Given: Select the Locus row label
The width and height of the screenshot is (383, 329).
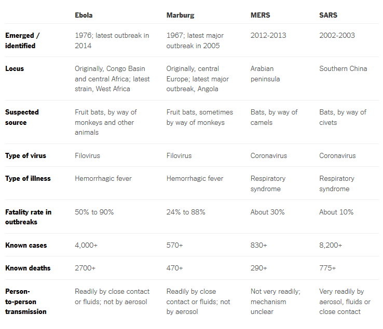Looking at the screenshot, I should [15, 68].
